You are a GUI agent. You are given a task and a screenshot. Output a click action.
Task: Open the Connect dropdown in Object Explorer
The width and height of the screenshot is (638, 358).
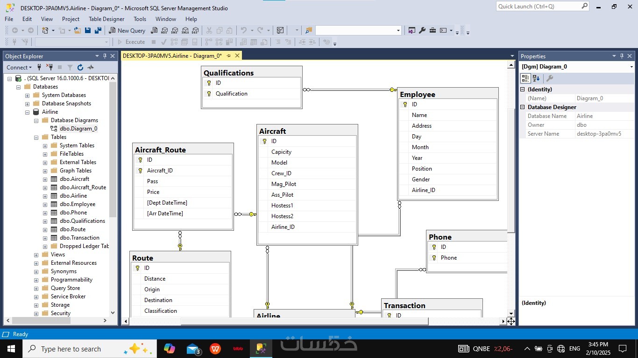coord(19,67)
